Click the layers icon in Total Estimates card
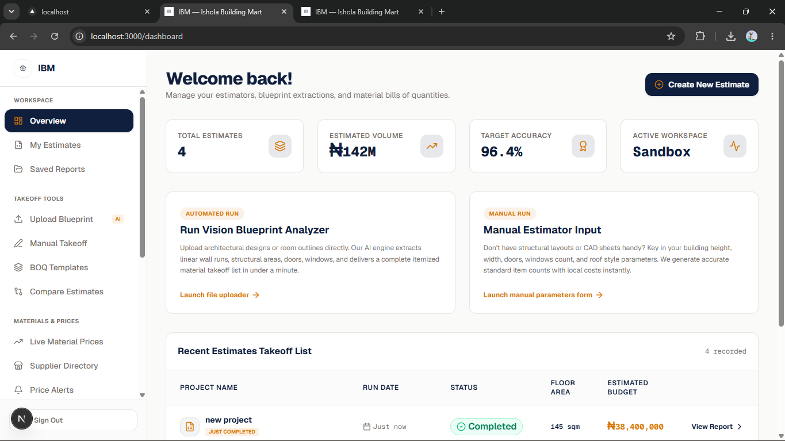The height and width of the screenshot is (441, 785). [280, 146]
